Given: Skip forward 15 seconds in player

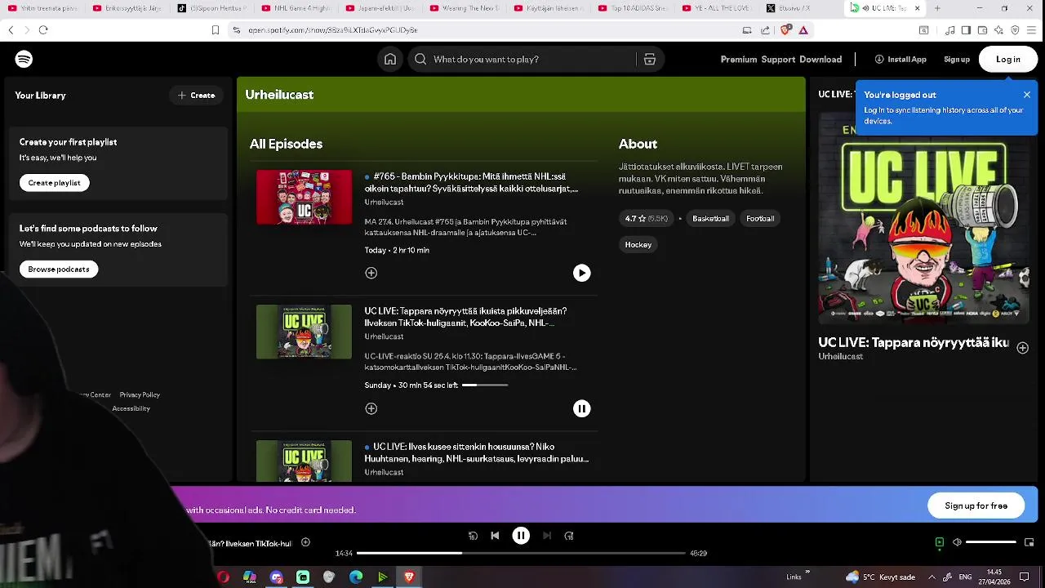Looking at the screenshot, I should (x=569, y=536).
